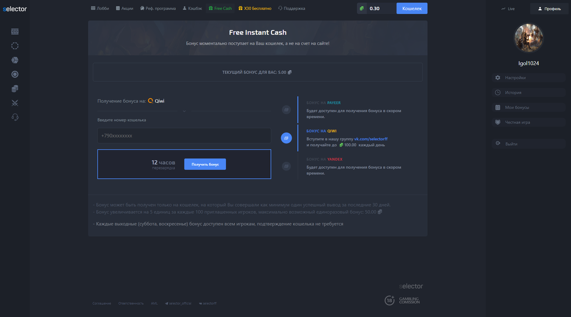Click the selector logo in footer

coord(411,286)
